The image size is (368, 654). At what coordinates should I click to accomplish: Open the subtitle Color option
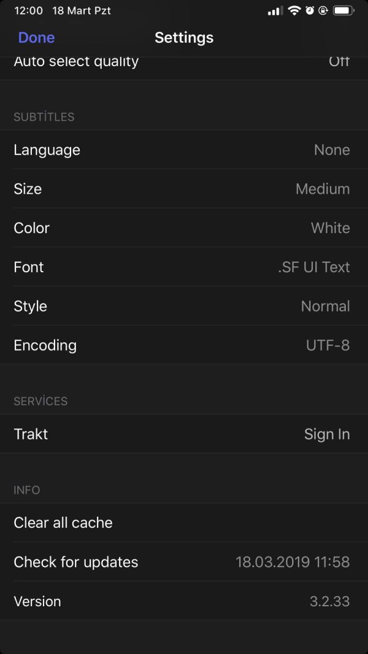coord(184,228)
